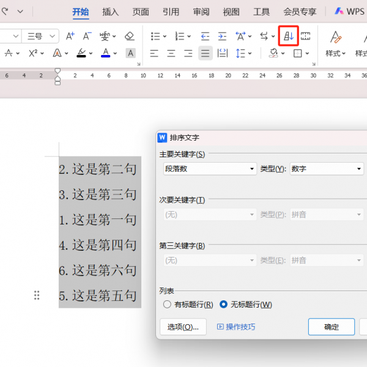Apply a bulleted list to the selection

point(156,36)
